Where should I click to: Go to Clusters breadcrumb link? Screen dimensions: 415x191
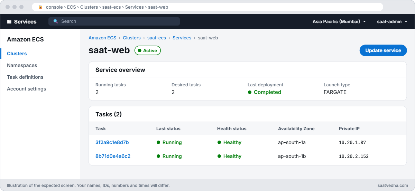132,38
